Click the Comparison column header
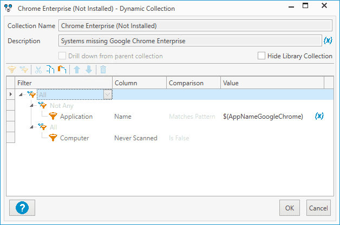The width and height of the screenshot is (340, 225). pos(193,83)
